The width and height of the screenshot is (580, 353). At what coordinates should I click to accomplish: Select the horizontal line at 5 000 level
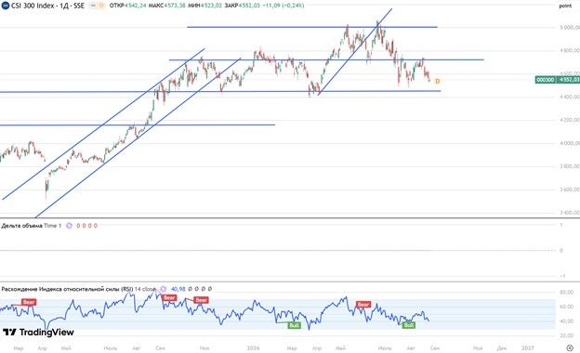coord(312,27)
